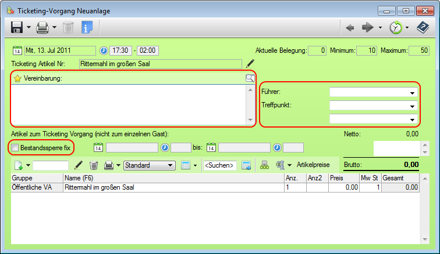The height and width of the screenshot is (254, 440).
Task: Click the printer icon in top toolbar
Action: 42,27
